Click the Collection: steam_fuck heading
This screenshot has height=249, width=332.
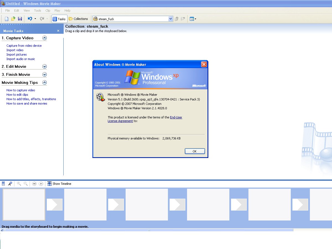[87, 26]
